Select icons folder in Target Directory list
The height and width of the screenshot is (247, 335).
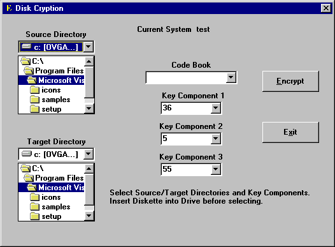point(52,197)
